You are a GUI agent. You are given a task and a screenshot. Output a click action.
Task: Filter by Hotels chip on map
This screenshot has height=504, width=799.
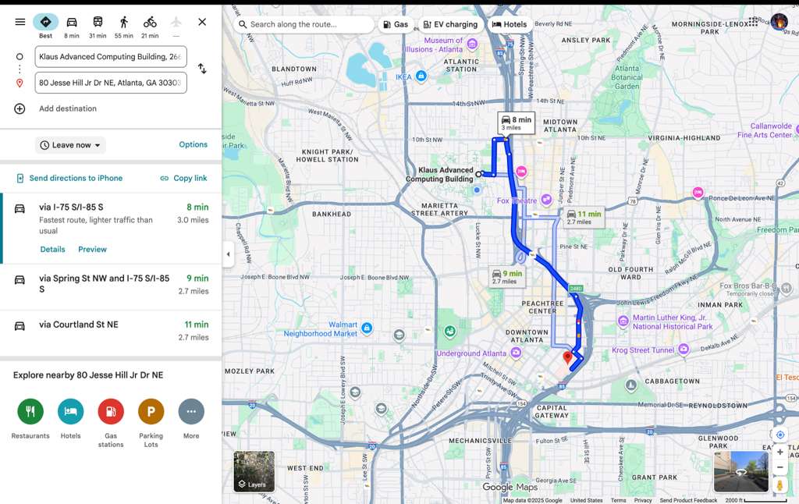(x=510, y=24)
